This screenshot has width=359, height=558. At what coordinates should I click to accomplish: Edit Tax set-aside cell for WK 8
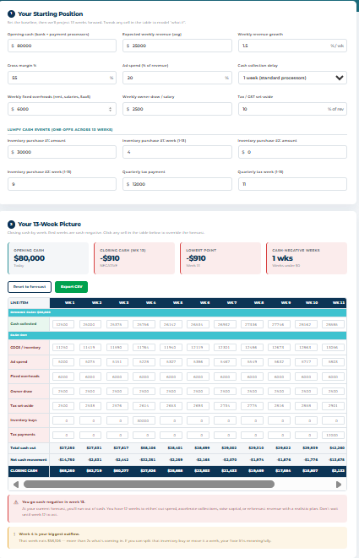point(253,406)
